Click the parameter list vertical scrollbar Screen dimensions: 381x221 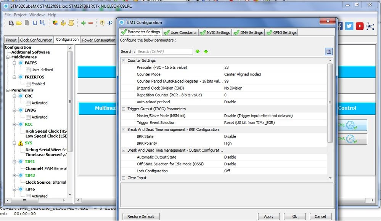(x=330, y=103)
